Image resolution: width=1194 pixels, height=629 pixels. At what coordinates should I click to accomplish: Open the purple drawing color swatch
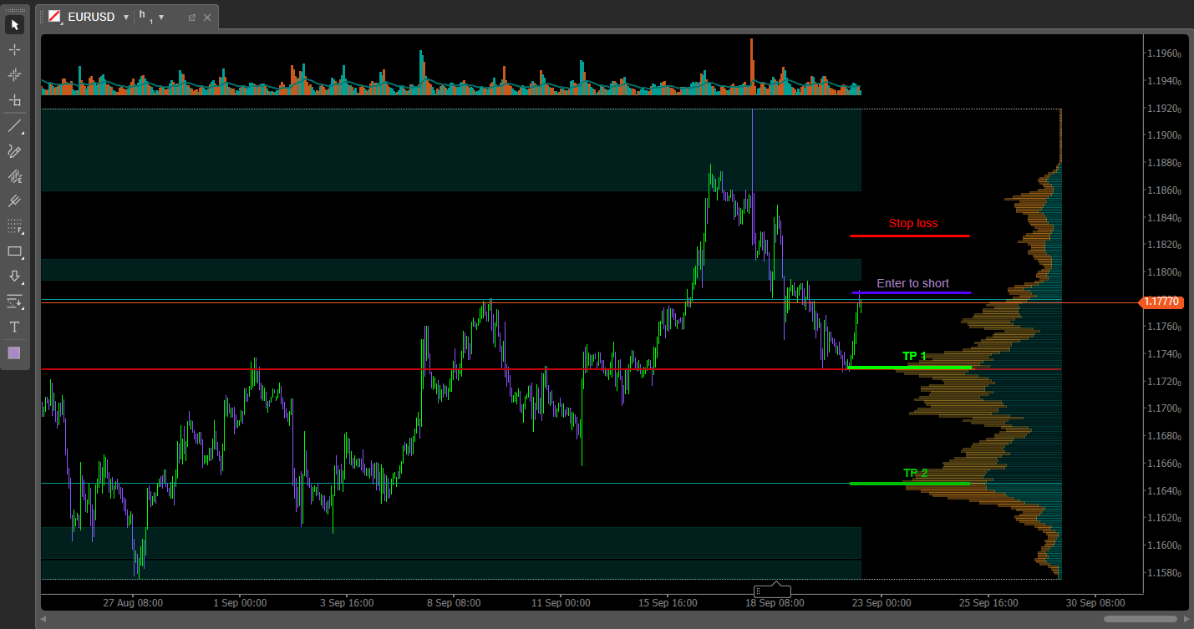tap(14, 353)
